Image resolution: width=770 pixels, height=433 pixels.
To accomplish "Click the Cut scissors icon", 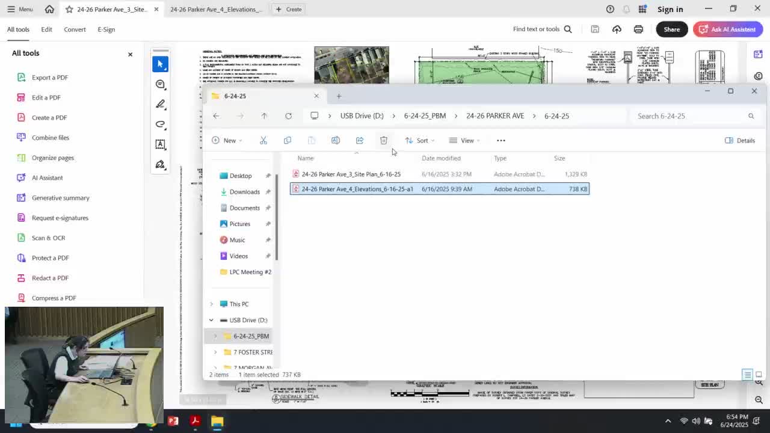I will (x=263, y=141).
